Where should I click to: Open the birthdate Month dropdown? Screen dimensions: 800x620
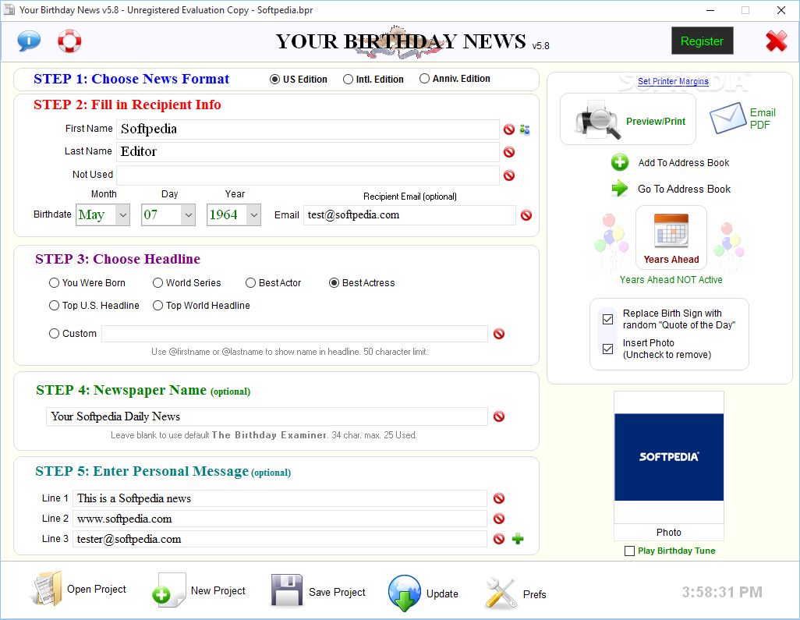(x=123, y=214)
